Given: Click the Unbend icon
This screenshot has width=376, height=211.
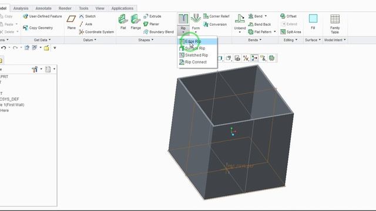Looking at the screenshot, I should click(240, 19).
